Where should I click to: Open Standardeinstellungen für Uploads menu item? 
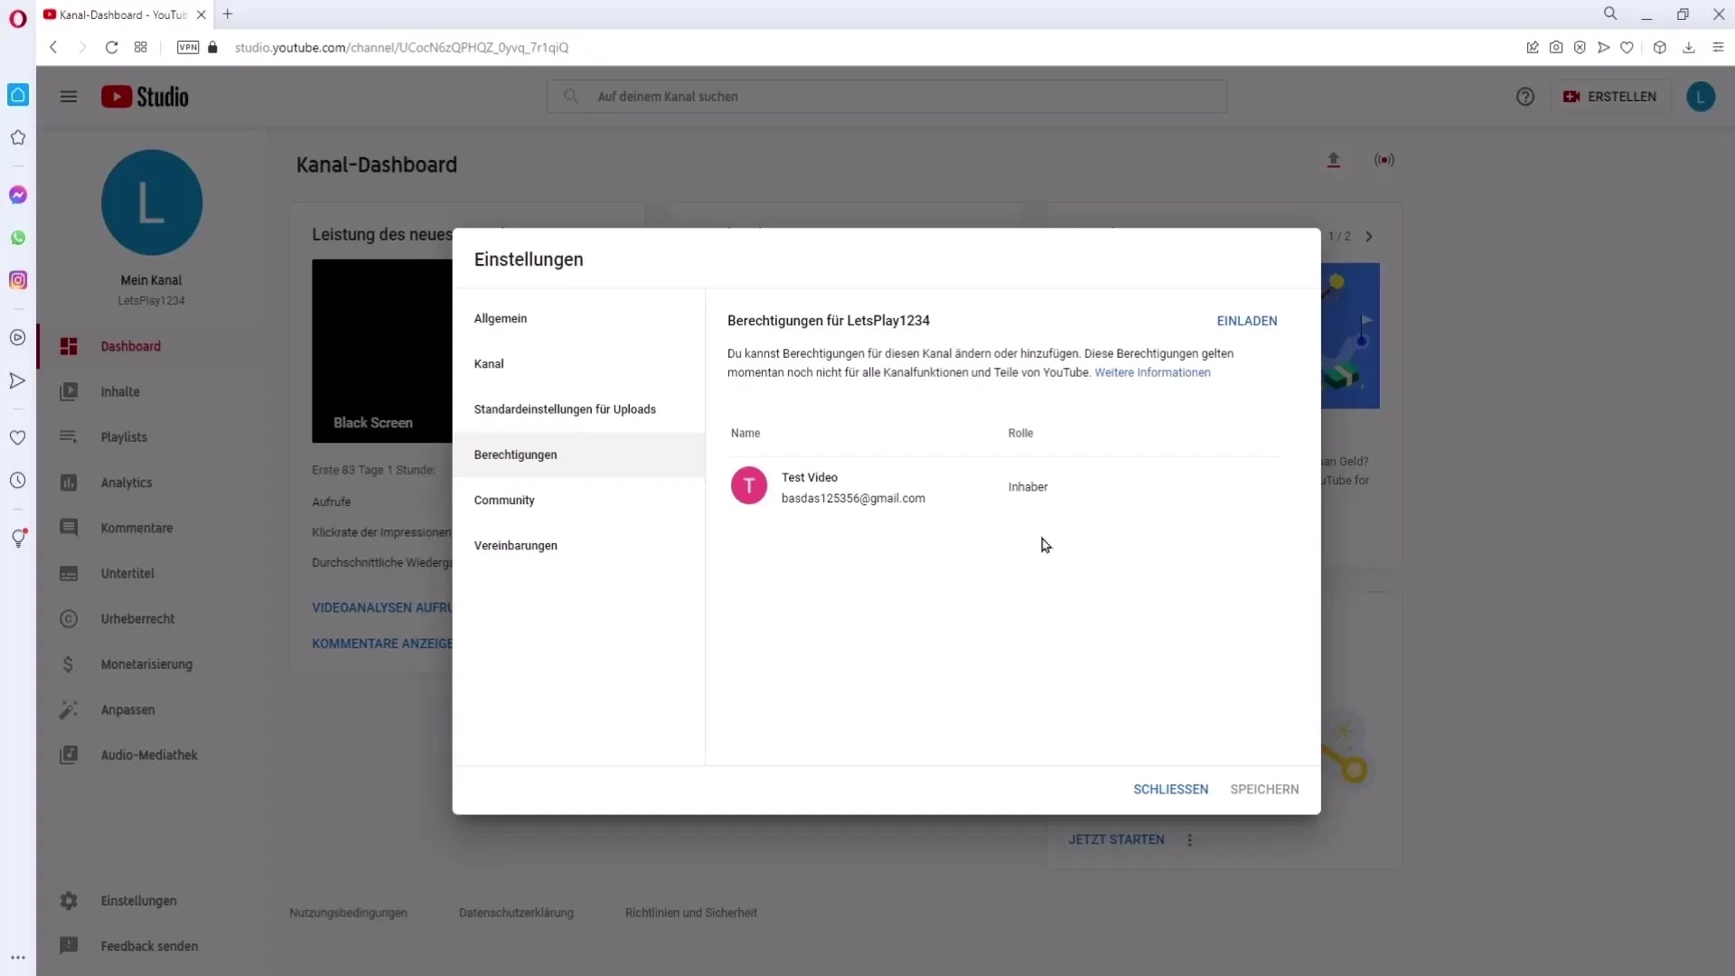tap(565, 408)
